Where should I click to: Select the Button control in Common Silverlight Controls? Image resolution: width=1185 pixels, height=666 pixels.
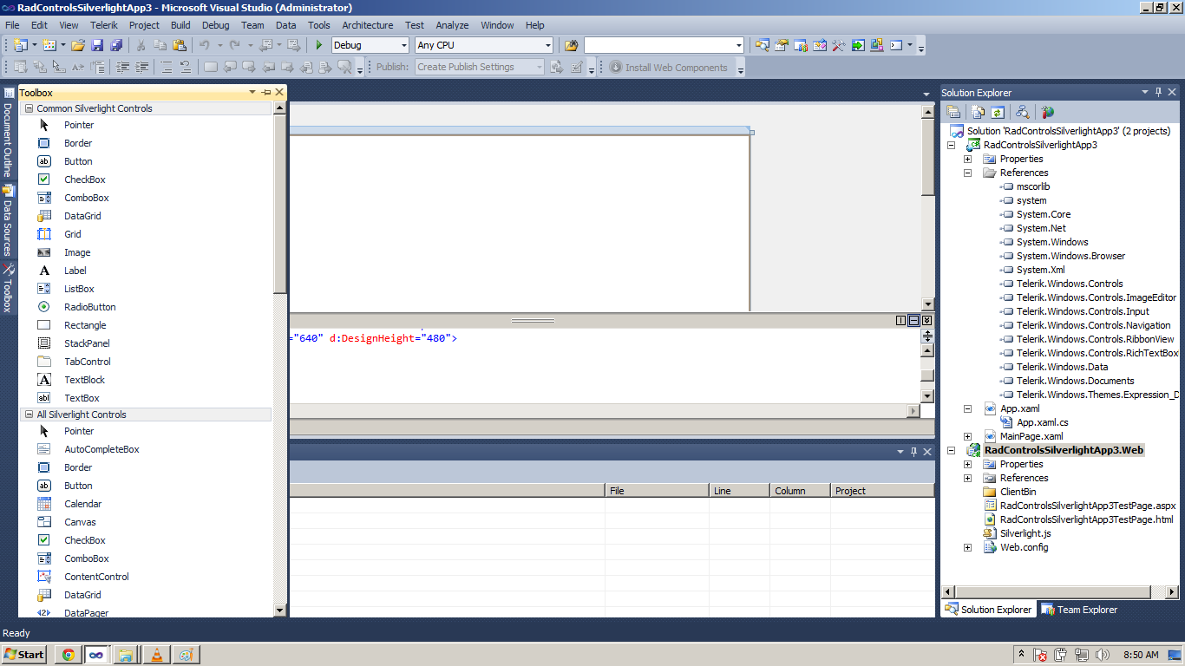pyautogui.click(x=78, y=161)
